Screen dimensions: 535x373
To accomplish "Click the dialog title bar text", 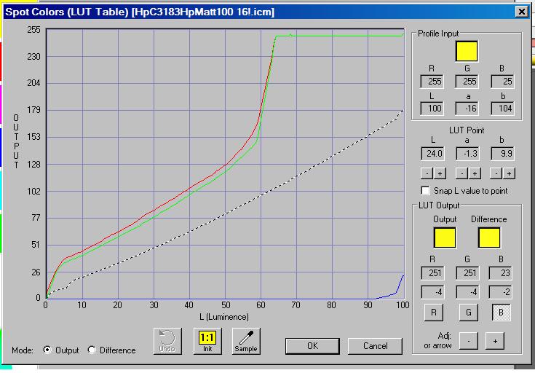I will pos(140,12).
